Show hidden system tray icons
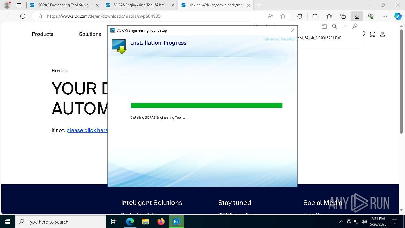 click(x=341, y=222)
